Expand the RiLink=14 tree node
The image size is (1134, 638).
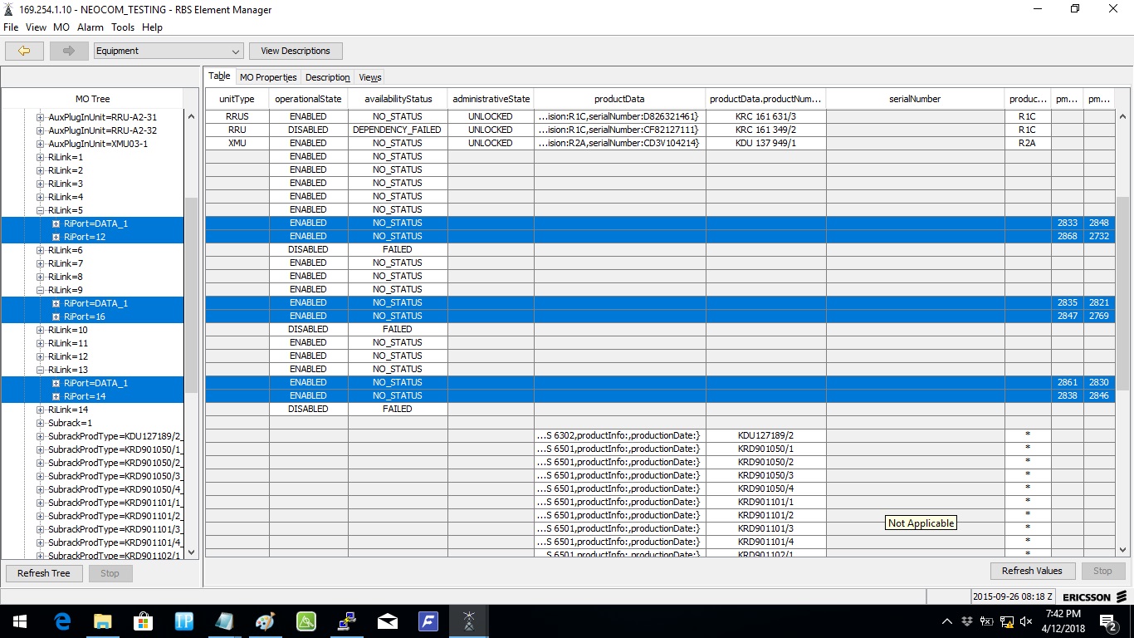tap(40, 410)
